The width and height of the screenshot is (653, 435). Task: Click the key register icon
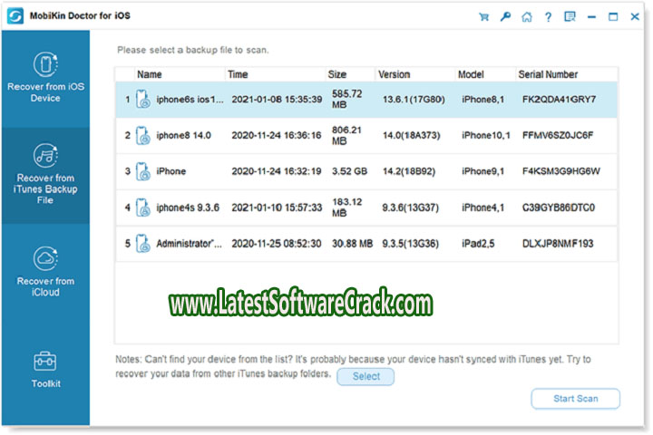pyautogui.click(x=505, y=17)
